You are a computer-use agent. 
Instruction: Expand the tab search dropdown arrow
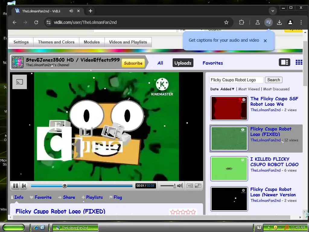tap(273, 11)
